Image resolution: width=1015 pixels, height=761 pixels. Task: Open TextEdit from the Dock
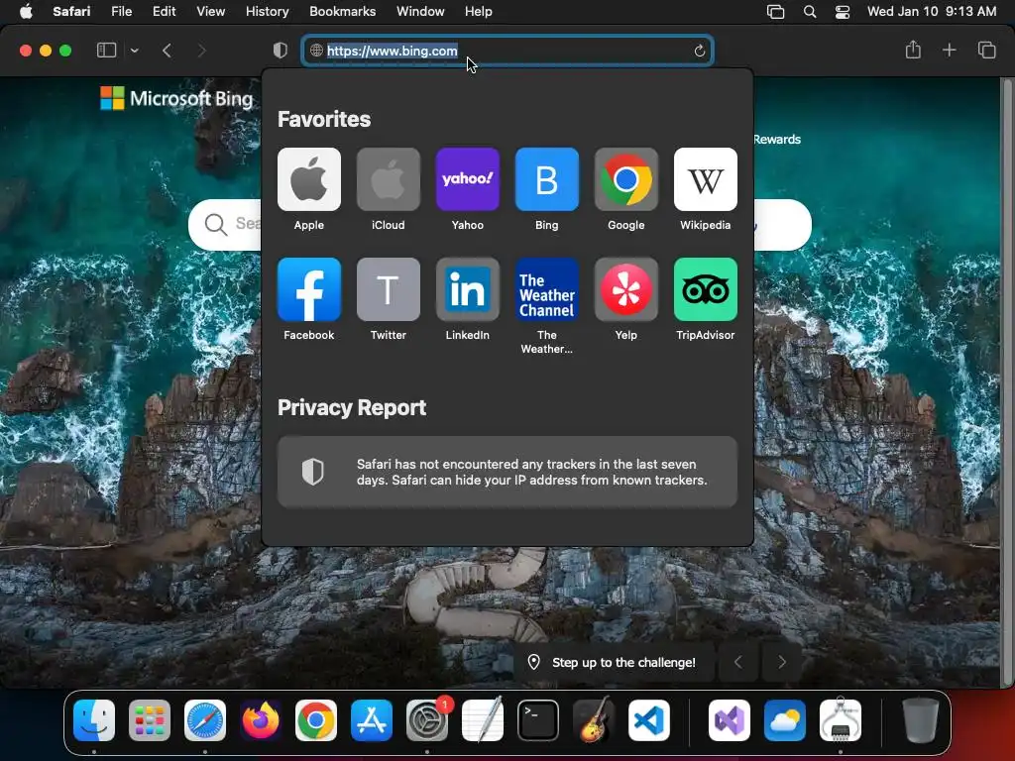(483, 720)
